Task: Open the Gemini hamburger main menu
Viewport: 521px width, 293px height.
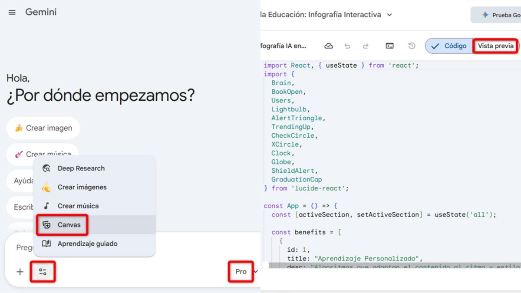Action: tap(12, 13)
